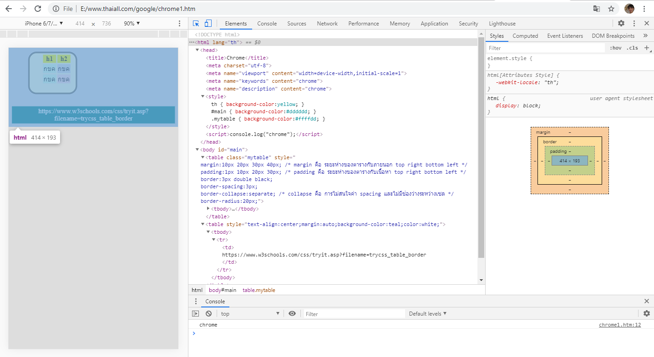Open the 90% zoom dropdown
Screen dimensions: 654x357
coord(132,24)
